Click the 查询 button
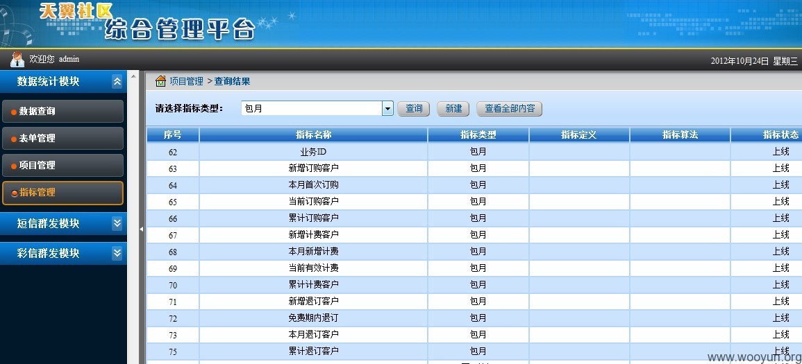Viewport: 802px width, 364px height. (413, 109)
